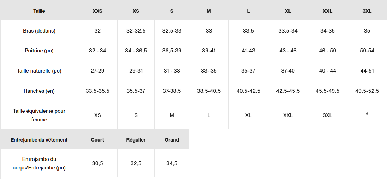Click the 32-32,5 arm length cell

(136, 31)
